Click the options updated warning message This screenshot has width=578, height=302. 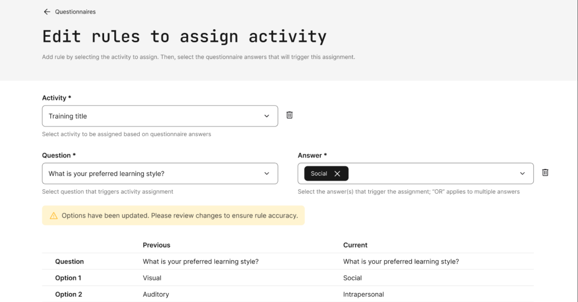coord(180,216)
